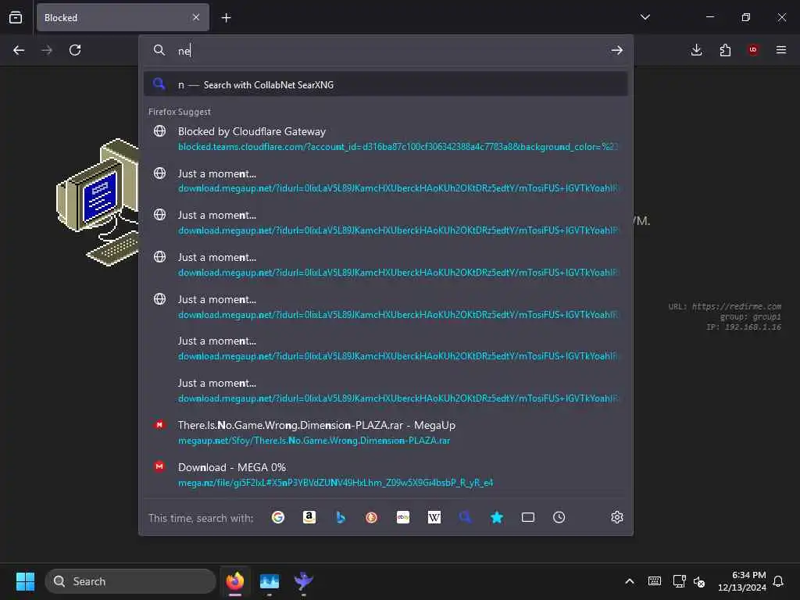This screenshot has height=600, width=800.
Task: Search this time with Amazon
Action: click(x=309, y=517)
